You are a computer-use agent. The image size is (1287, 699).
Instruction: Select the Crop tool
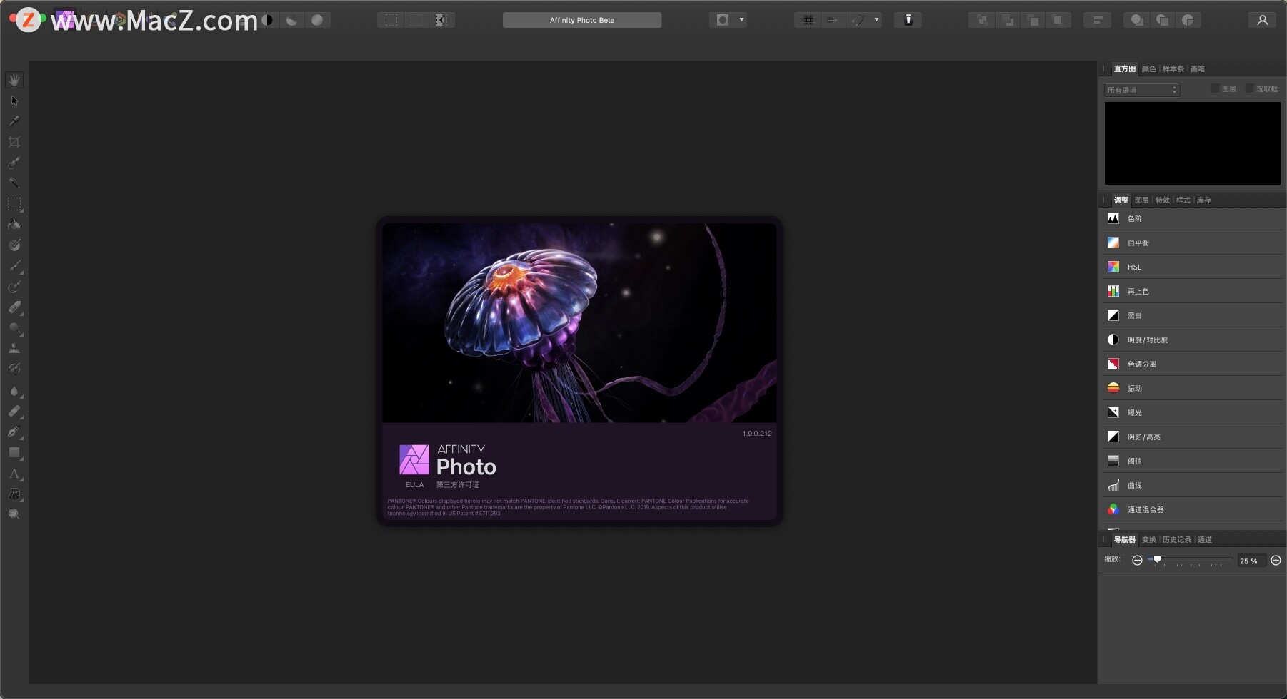pyautogui.click(x=14, y=142)
